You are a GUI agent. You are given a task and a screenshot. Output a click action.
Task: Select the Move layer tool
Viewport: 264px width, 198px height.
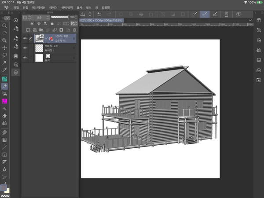[x=5, y=48]
